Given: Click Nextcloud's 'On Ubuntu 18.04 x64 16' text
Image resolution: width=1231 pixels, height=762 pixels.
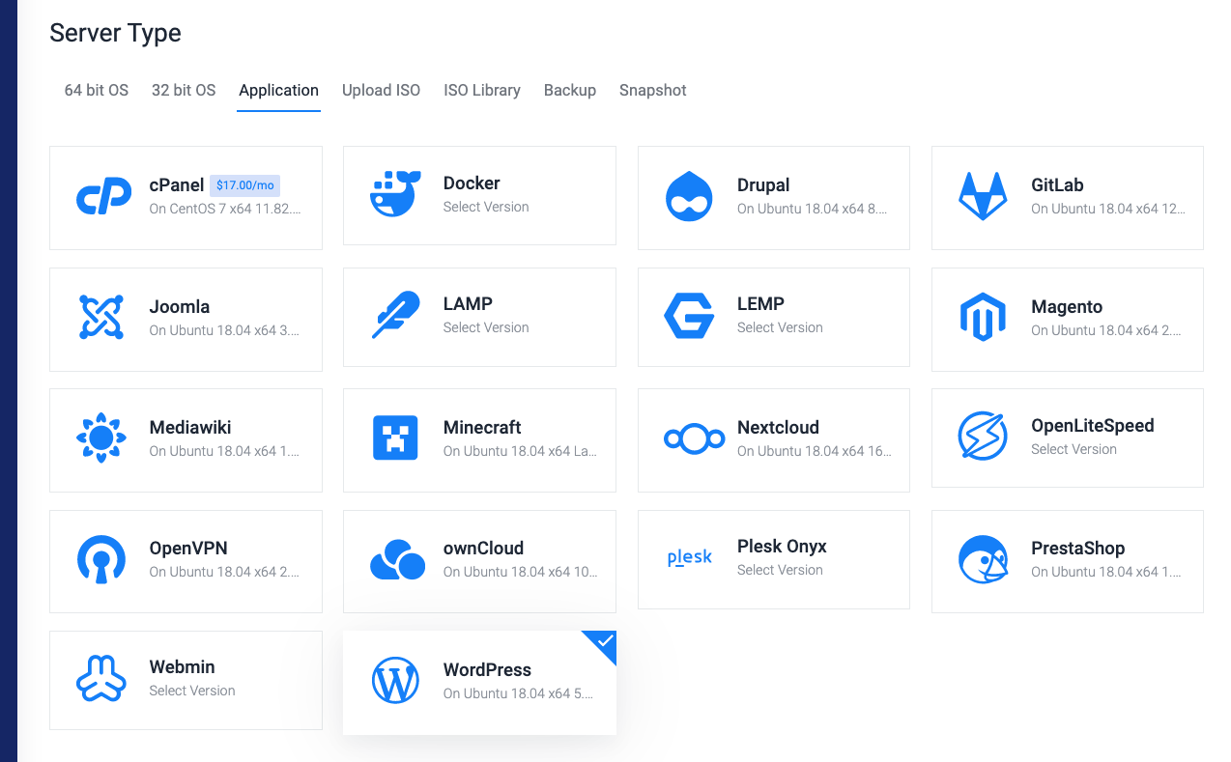Looking at the screenshot, I should [815, 451].
